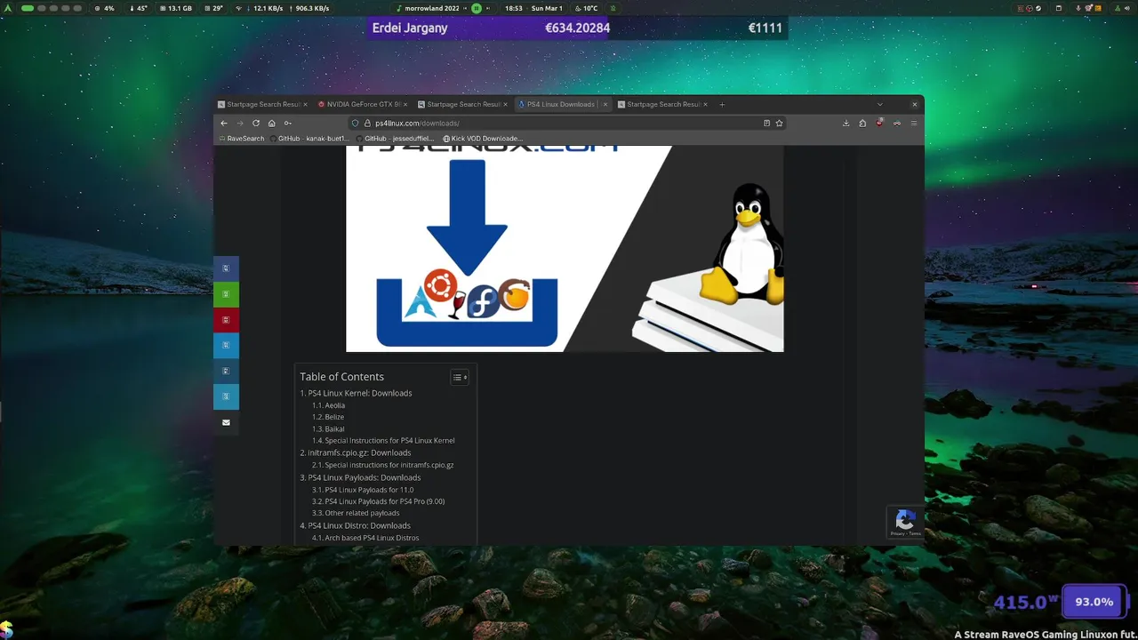Image resolution: width=1138 pixels, height=640 pixels.
Task: Click the green share sidebar button
Action: pyautogui.click(x=226, y=294)
